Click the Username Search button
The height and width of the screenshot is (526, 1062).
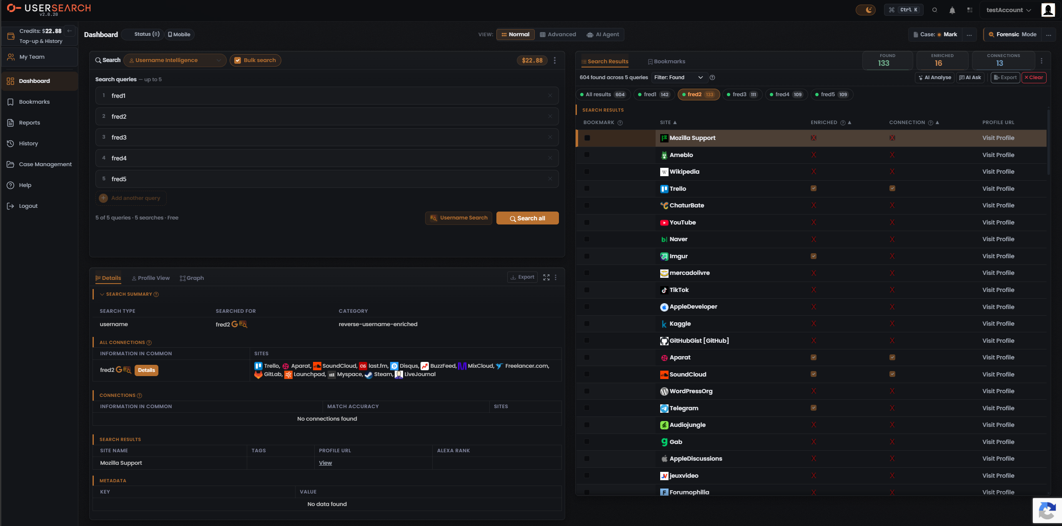point(458,218)
